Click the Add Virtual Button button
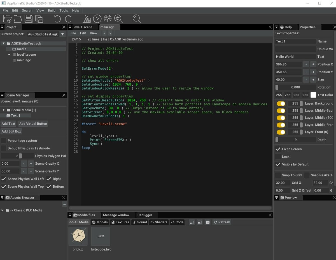 point(33,124)
